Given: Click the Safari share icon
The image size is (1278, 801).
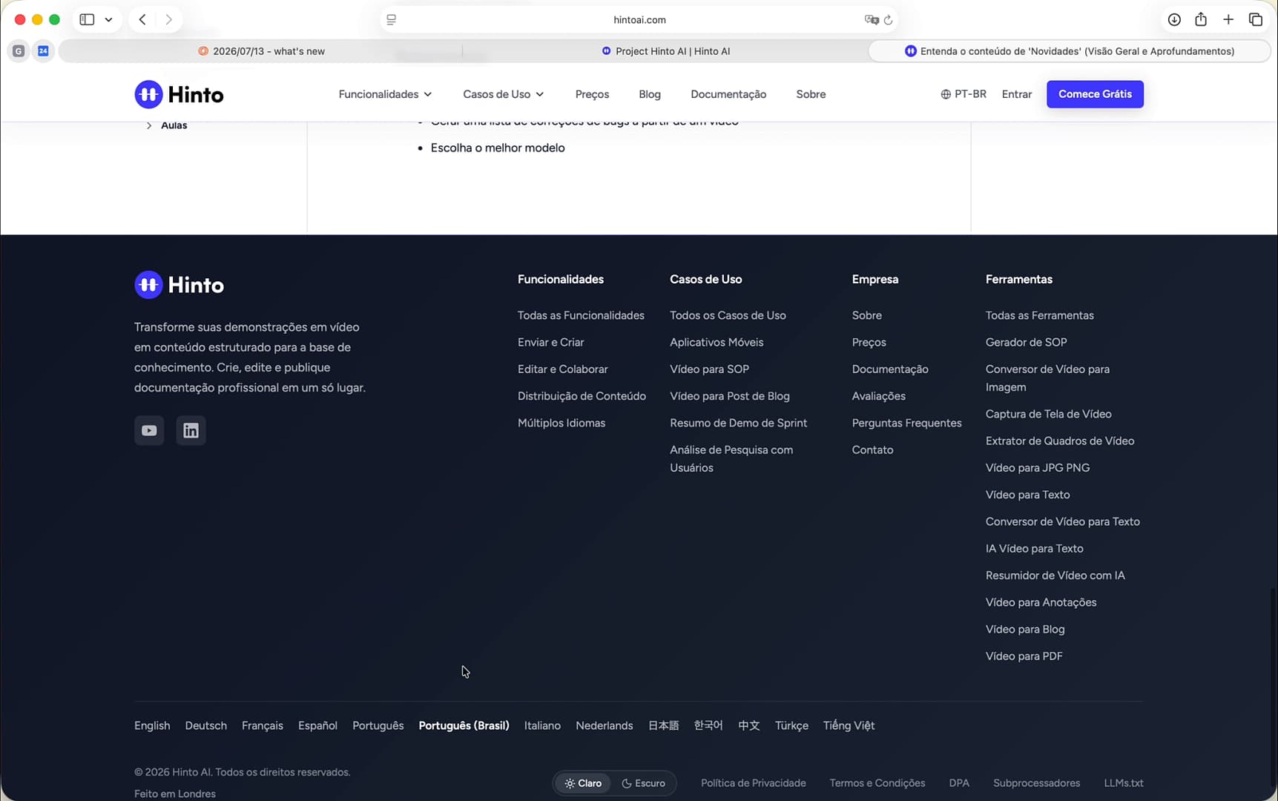Looking at the screenshot, I should click(x=1201, y=20).
